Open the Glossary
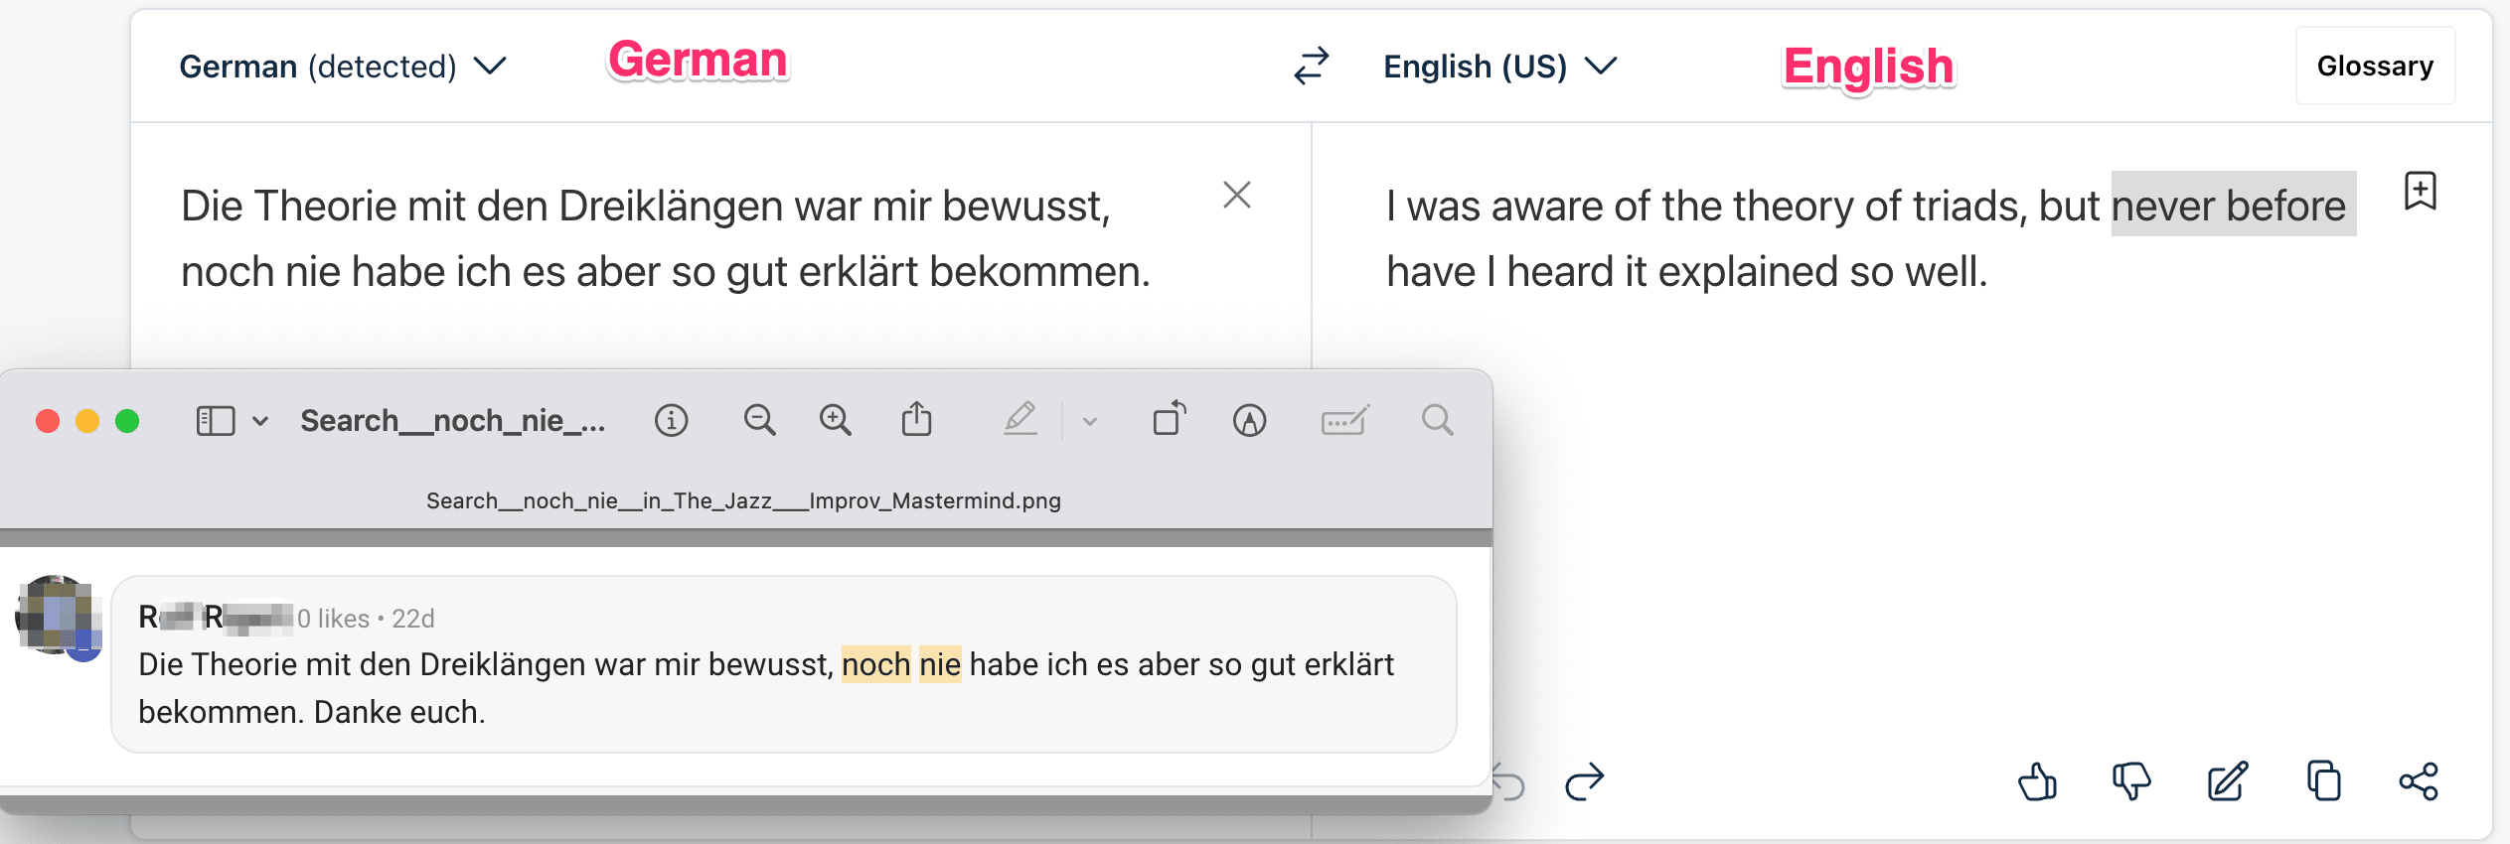Image resolution: width=2510 pixels, height=844 pixels. pyautogui.click(x=2375, y=67)
